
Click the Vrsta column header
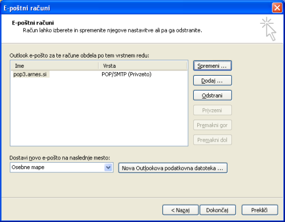(x=143, y=66)
